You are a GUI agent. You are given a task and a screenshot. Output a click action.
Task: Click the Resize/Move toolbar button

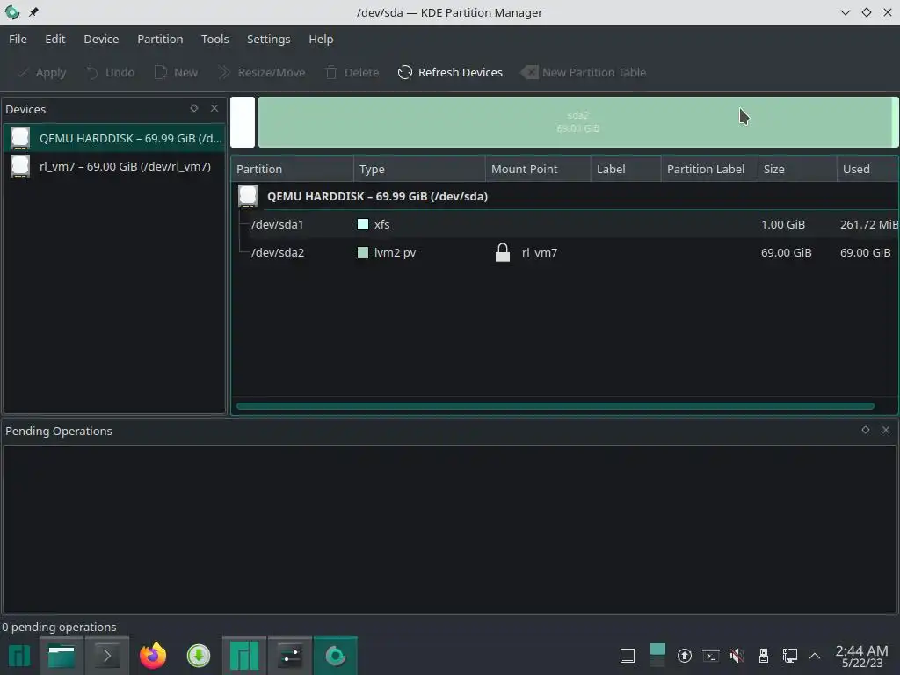point(262,72)
